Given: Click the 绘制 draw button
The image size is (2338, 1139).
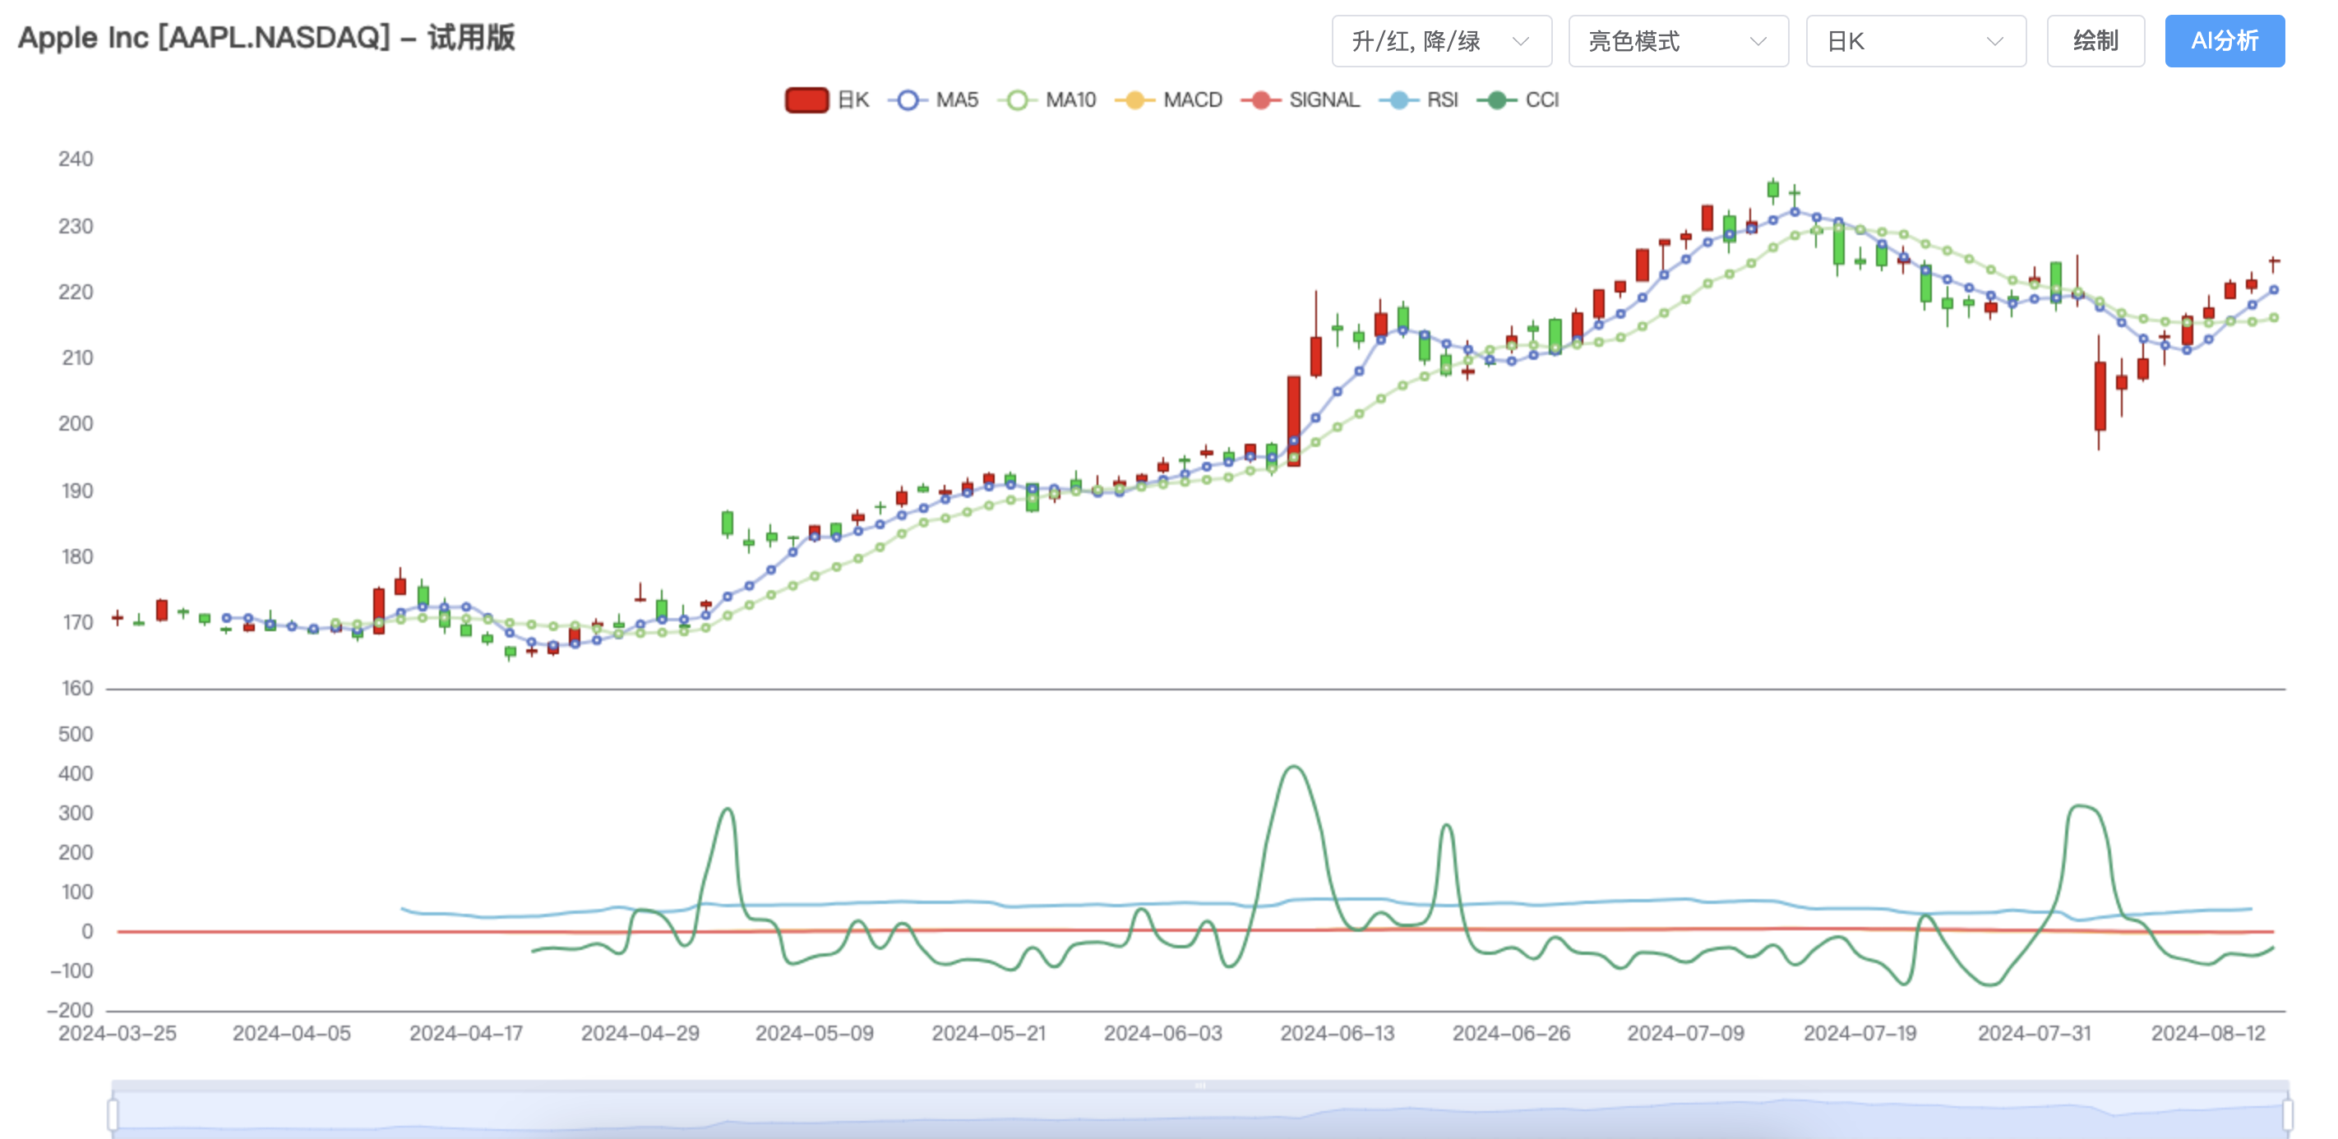Looking at the screenshot, I should tap(2095, 42).
